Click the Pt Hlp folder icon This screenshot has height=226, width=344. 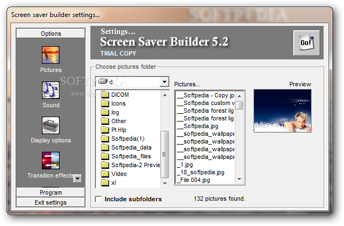pyautogui.click(x=105, y=130)
